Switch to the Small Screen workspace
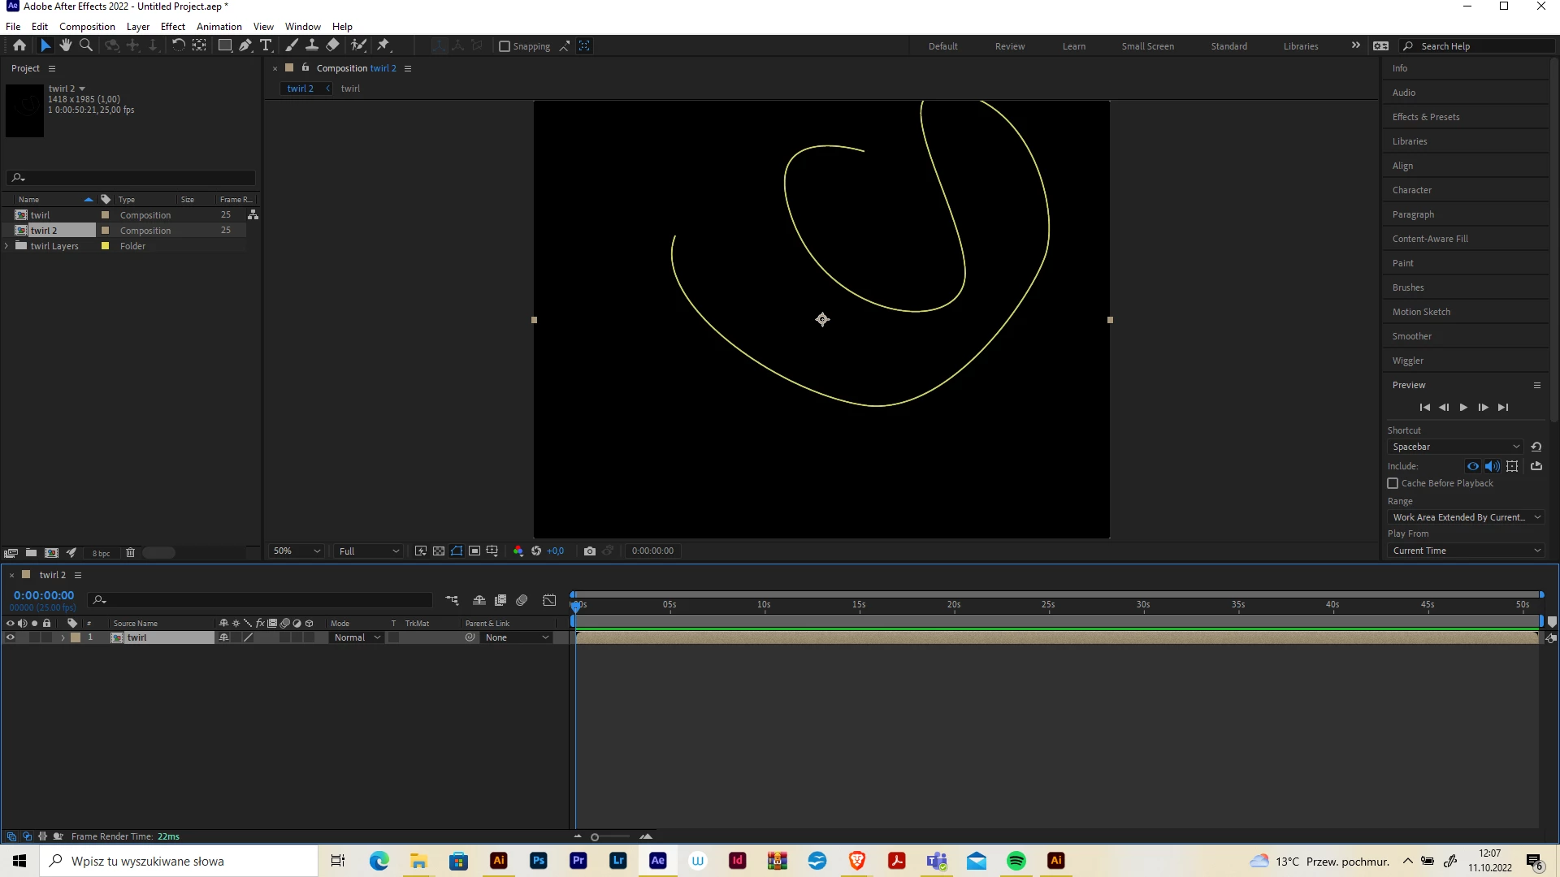This screenshot has width=1560, height=877. pyautogui.click(x=1147, y=46)
